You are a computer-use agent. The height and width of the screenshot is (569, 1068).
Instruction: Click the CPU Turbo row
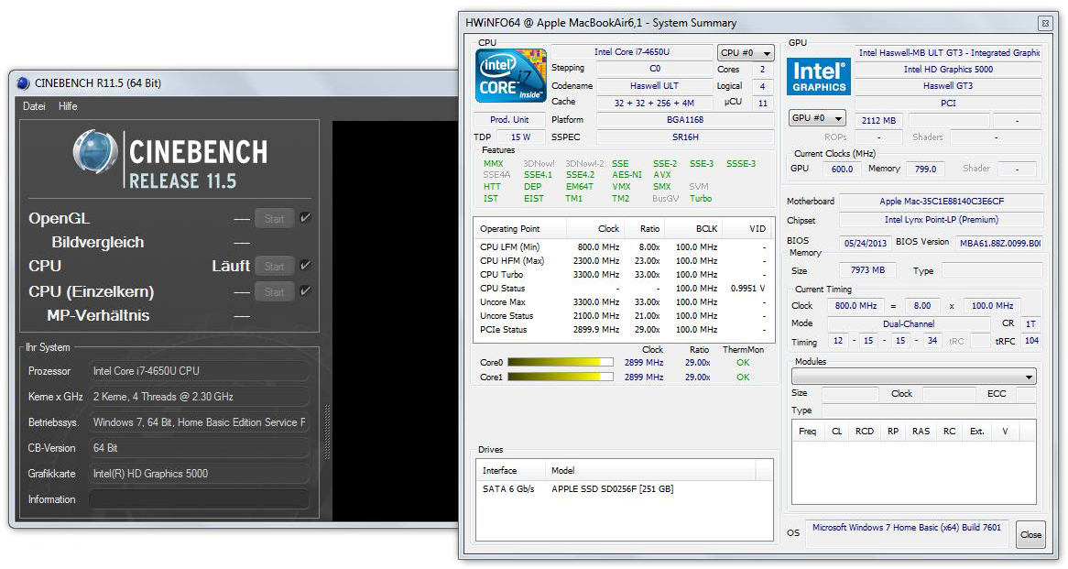coord(623,274)
